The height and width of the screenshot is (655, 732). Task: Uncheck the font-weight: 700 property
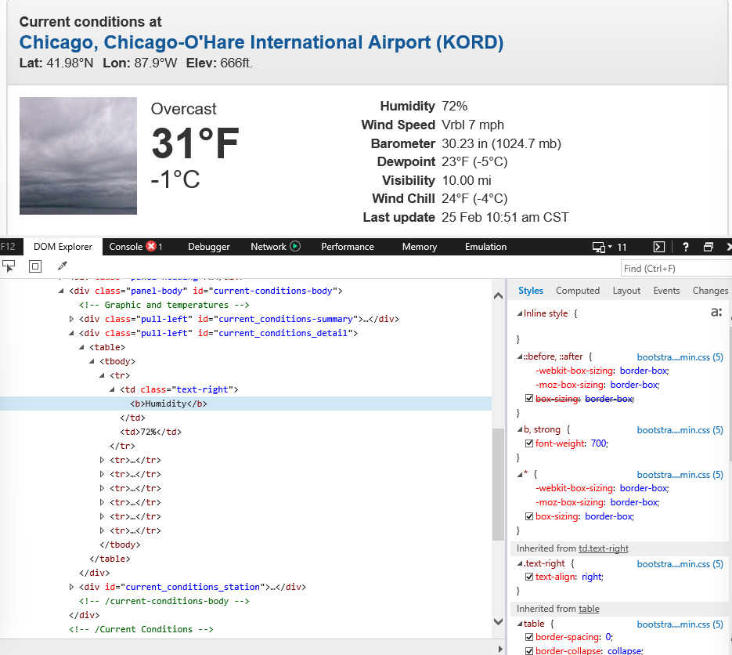tap(529, 443)
